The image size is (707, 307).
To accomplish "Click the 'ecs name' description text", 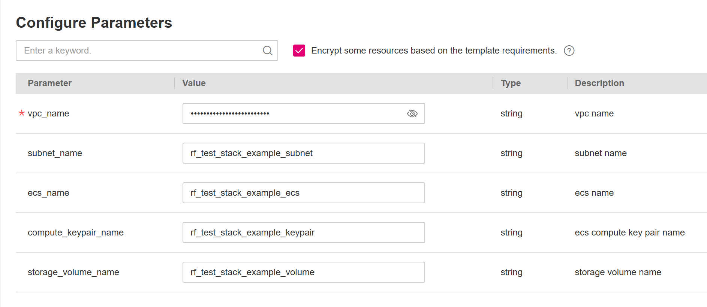I will 594,193.
